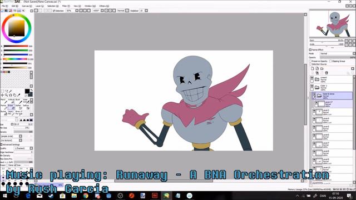Select the Lineart folder layer
Viewport: 356px width, 200px height.
tap(332, 79)
